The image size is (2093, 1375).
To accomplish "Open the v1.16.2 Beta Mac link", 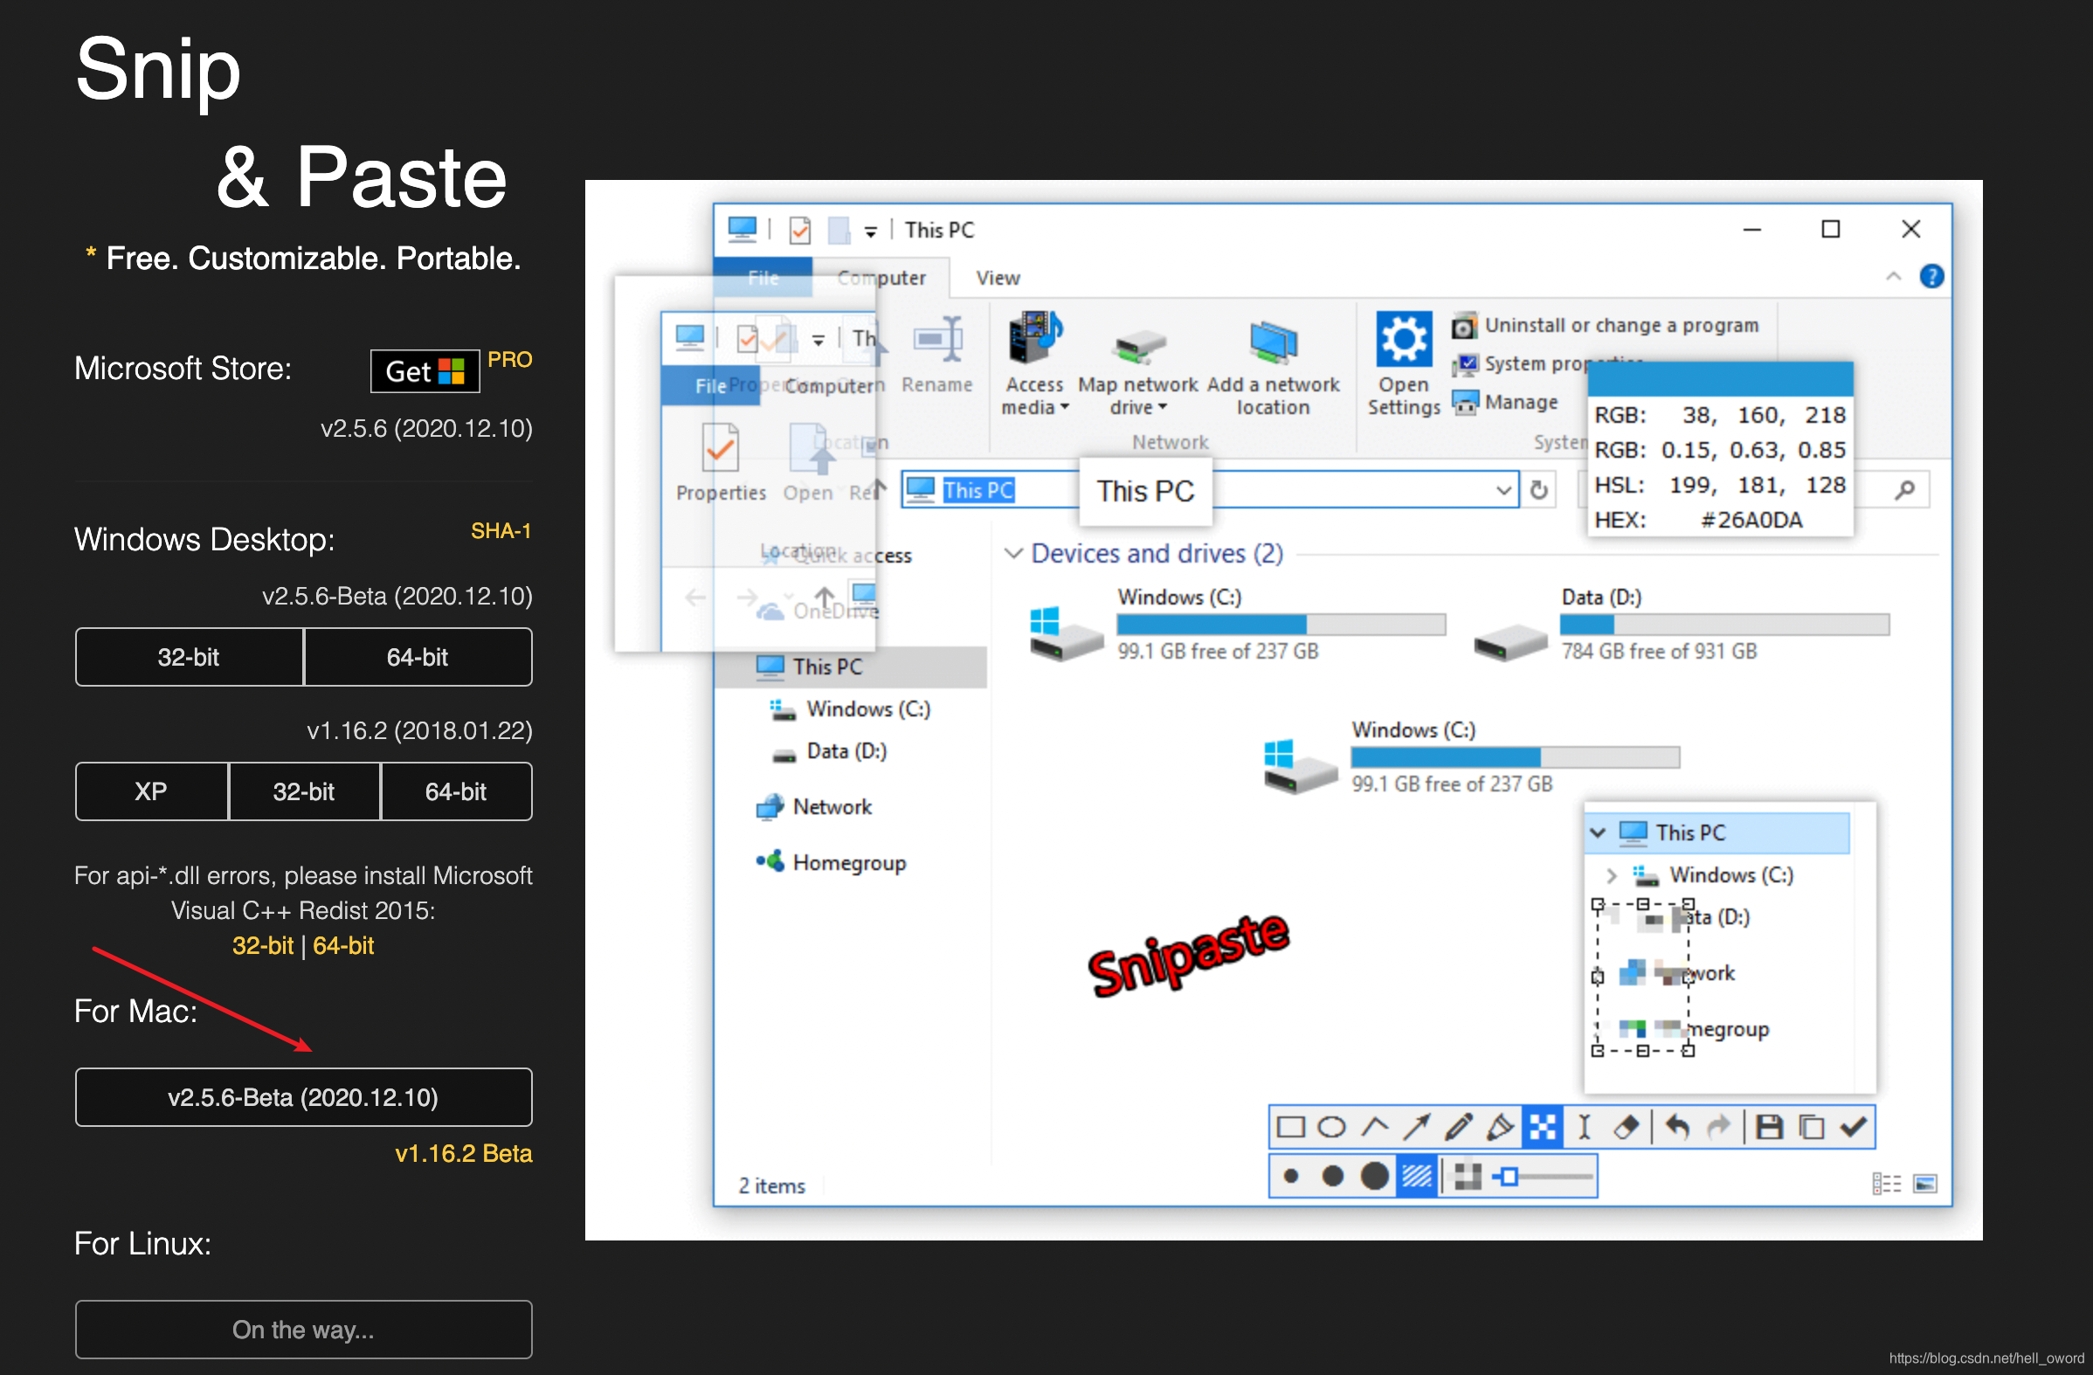I will pos(464,1153).
